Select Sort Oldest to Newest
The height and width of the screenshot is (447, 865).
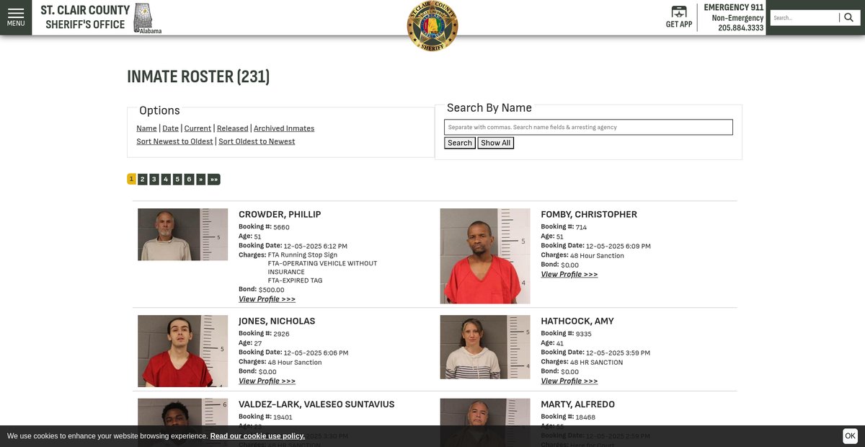click(257, 141)
